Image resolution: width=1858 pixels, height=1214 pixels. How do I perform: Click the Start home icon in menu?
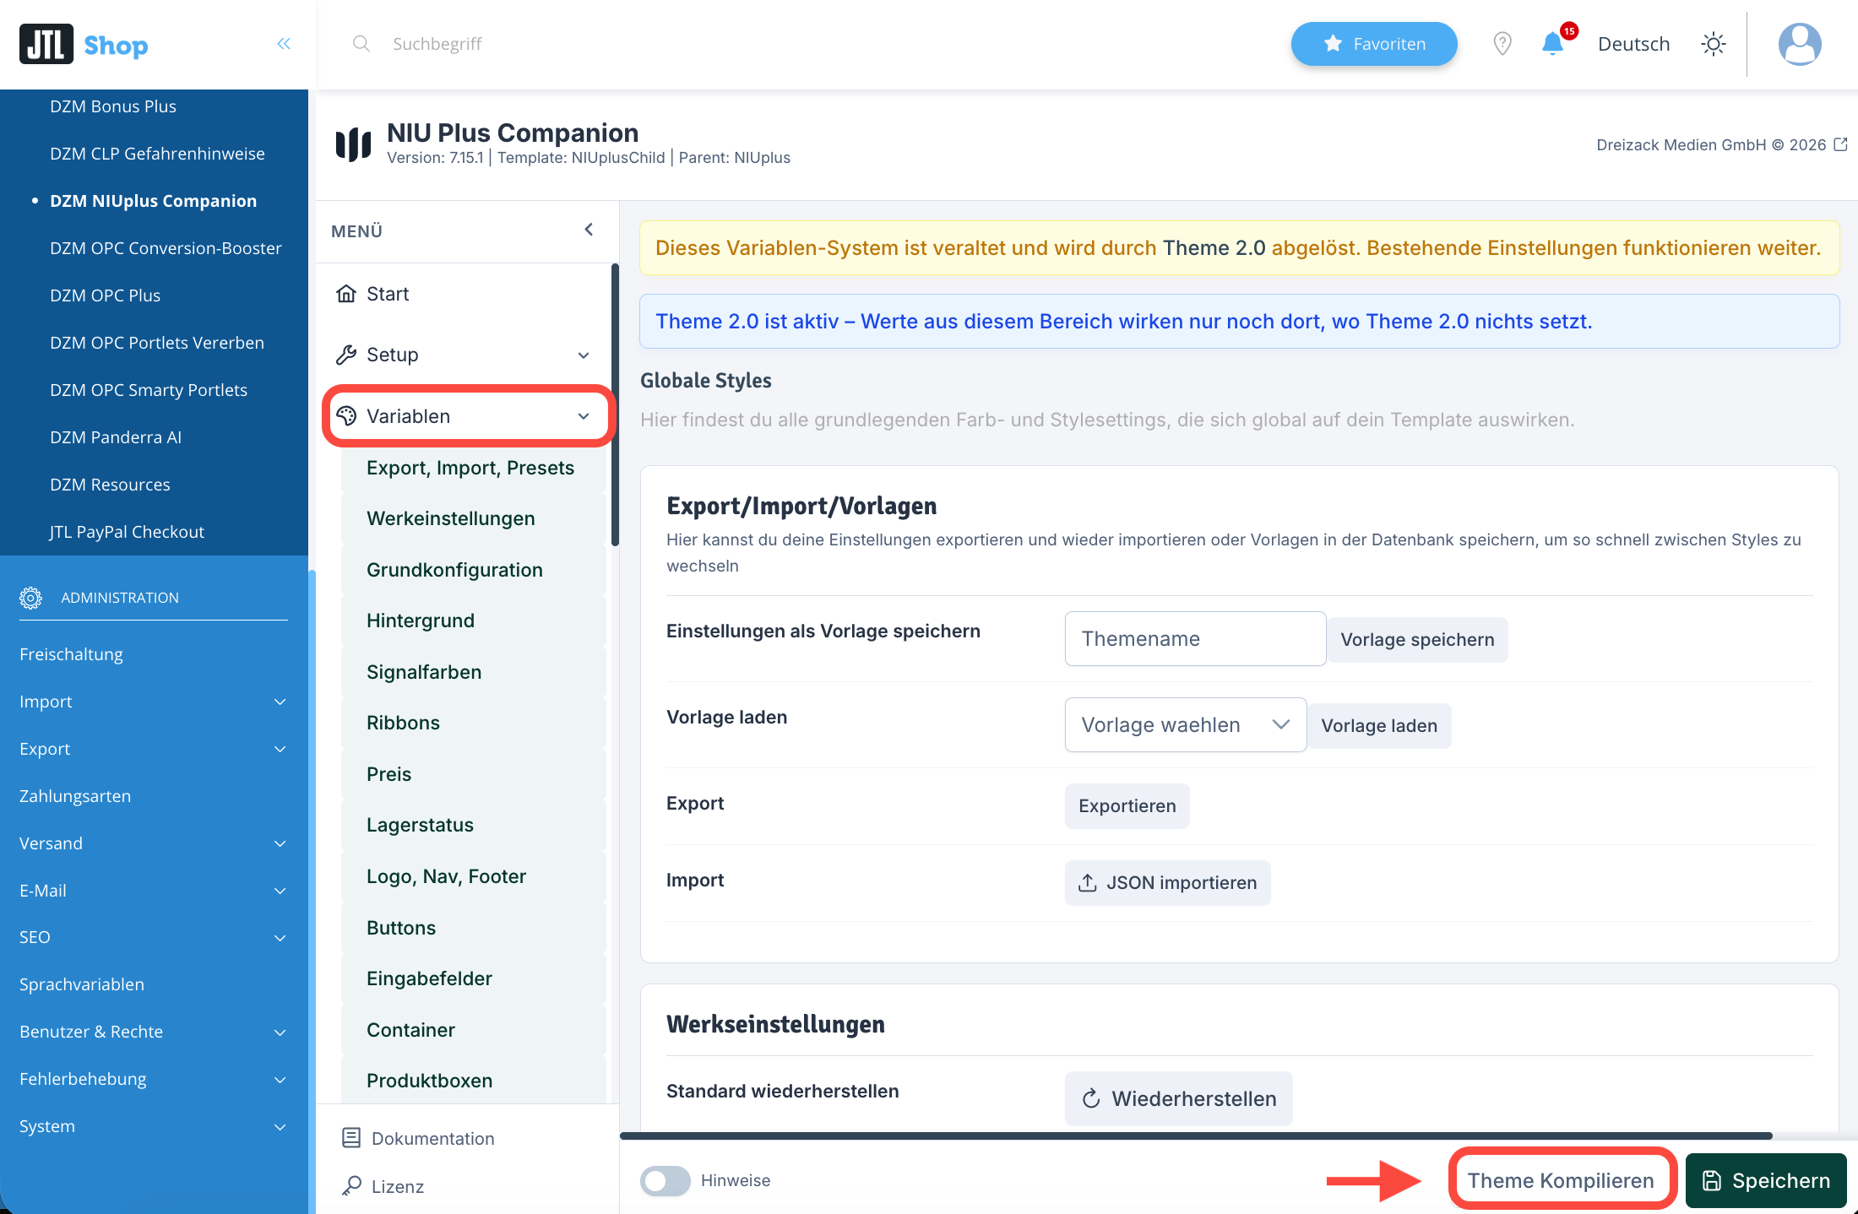(346, 294)
